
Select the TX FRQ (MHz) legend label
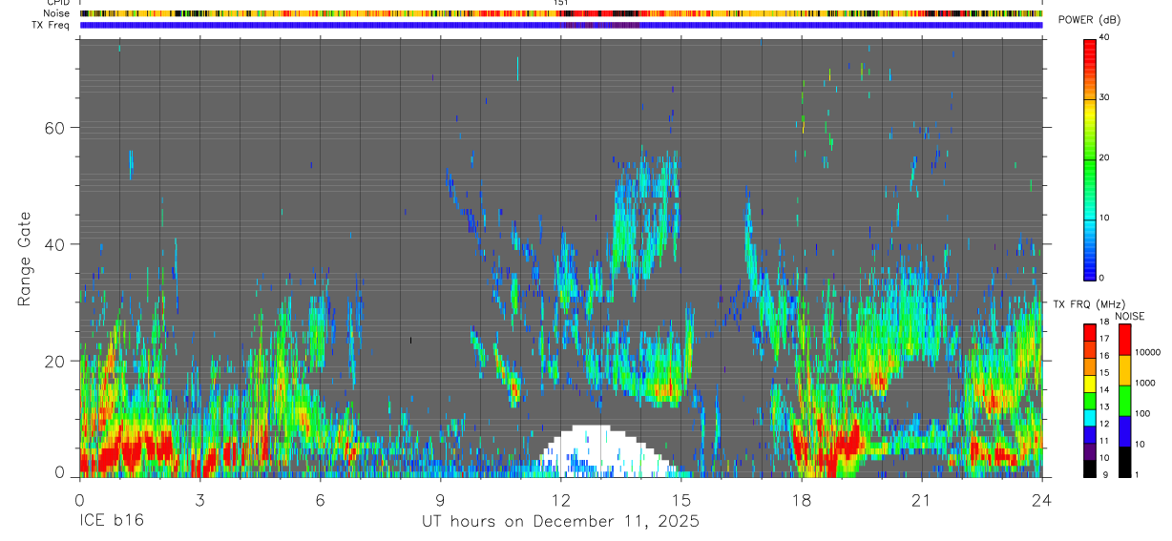pos(1081,304)
